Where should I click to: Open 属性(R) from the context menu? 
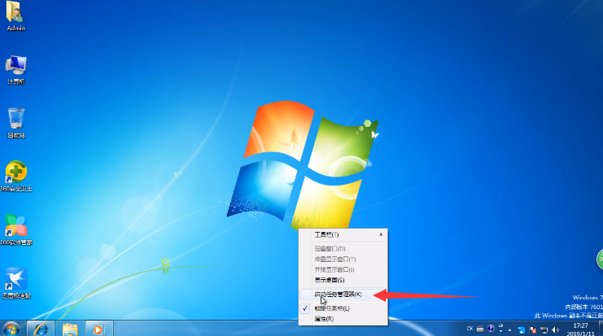pyautogui.click(x=343, y=319)
